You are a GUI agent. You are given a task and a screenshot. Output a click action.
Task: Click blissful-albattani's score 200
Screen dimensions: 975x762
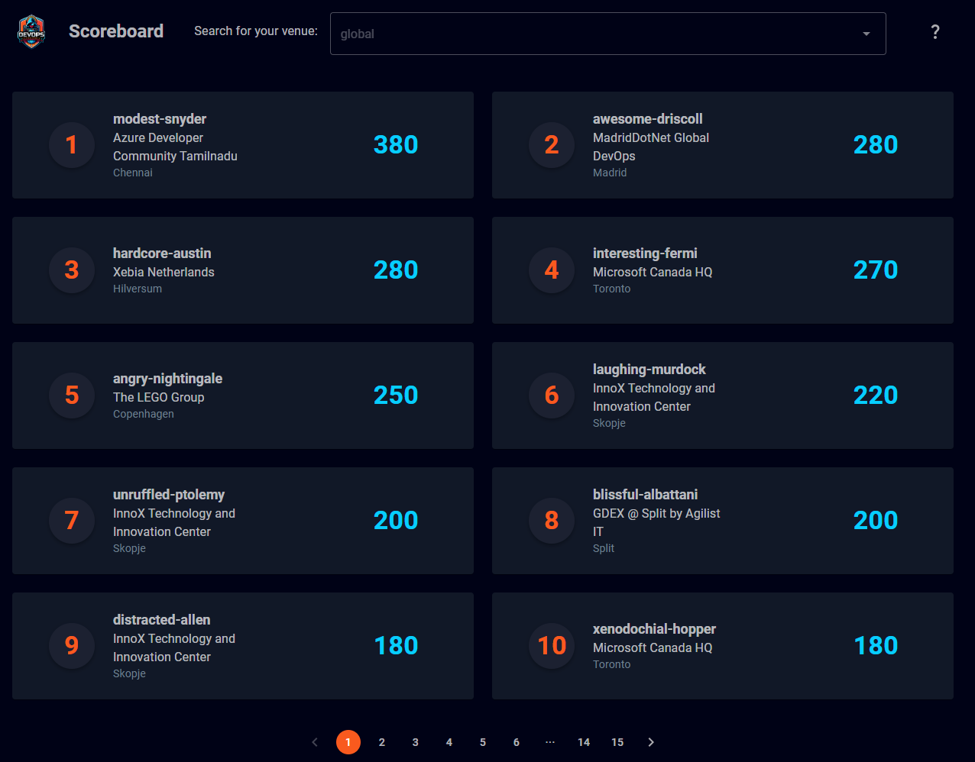click(876, 521)
